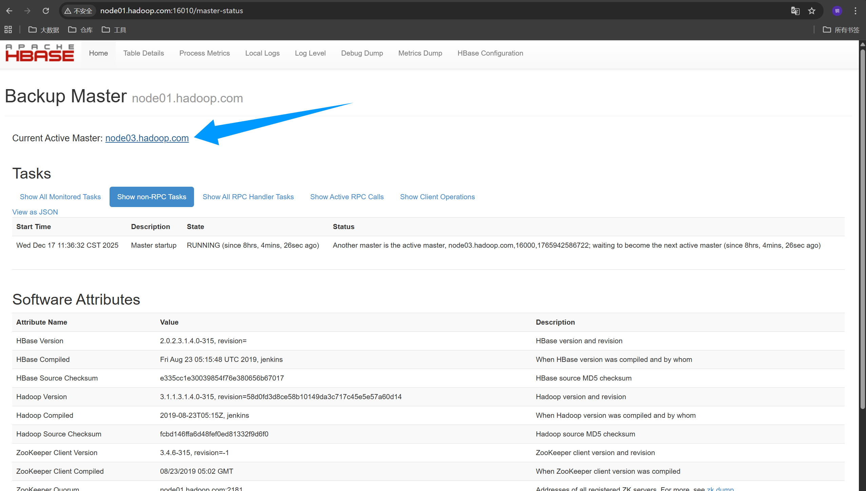Open the browser profile avatar icon

837,11
